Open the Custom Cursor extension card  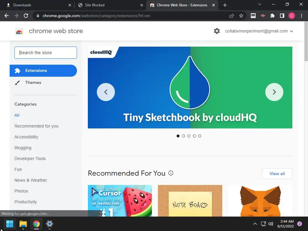(120, 201)
